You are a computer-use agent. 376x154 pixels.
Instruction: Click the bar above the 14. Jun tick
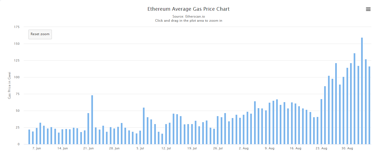click(x=62, y=137)
